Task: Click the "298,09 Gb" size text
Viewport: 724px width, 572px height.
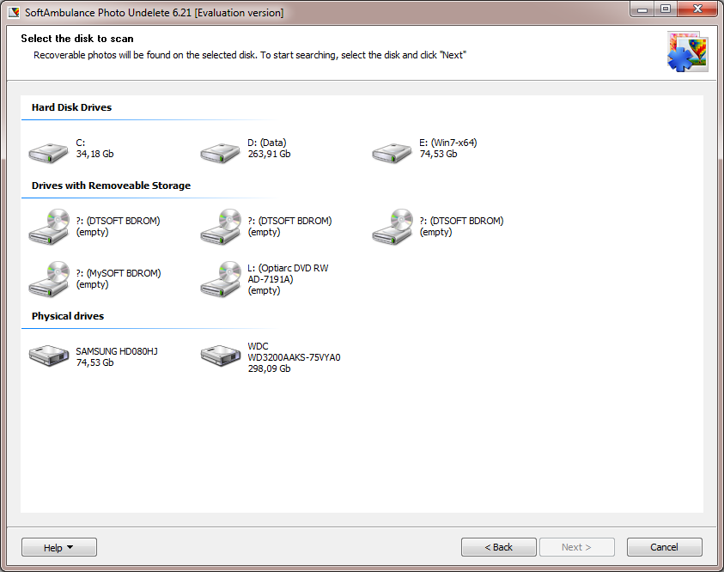Action: 269,368
